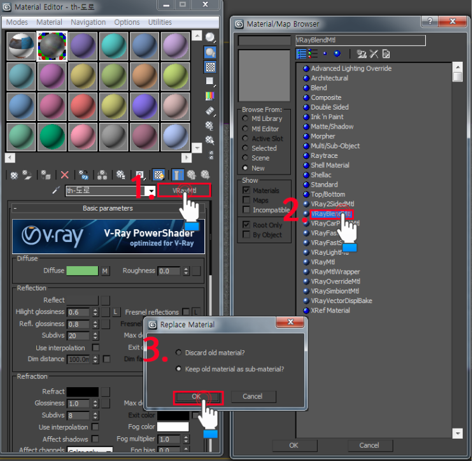Click Assign Material to Selection icon
The image size is (473, 461).
(46, 174)
